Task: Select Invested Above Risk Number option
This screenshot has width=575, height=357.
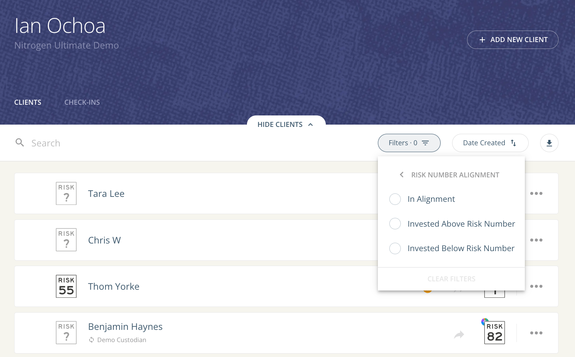Action: [395, 224]
